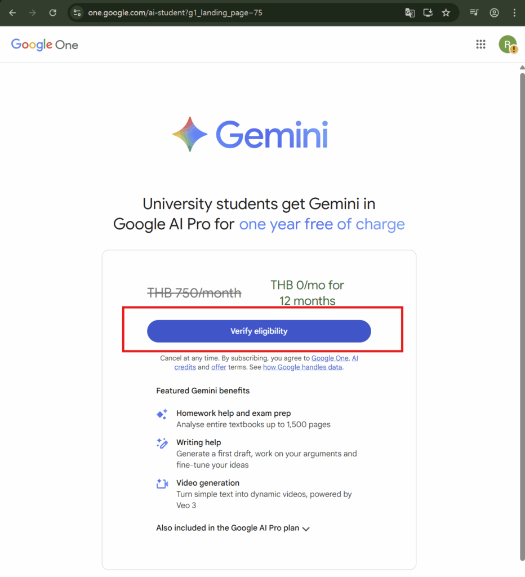Click the Verify eligibility button
525x577 pixels.
(259, 331)
